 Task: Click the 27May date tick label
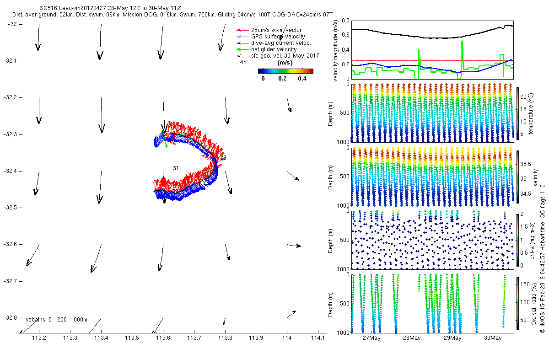click(x=371, y=338)
